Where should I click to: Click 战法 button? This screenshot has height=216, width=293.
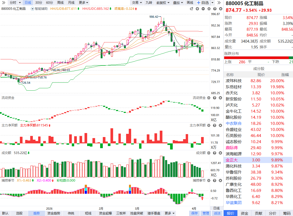(x=217, y=213)
